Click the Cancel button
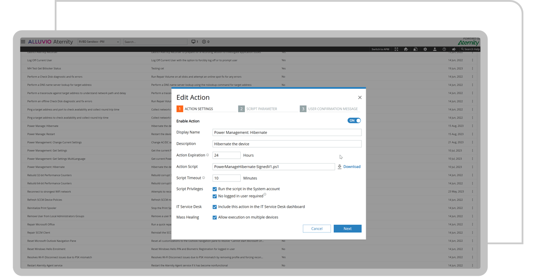The height and width of the screenshot is (278, 538). [x=317, y=229]
